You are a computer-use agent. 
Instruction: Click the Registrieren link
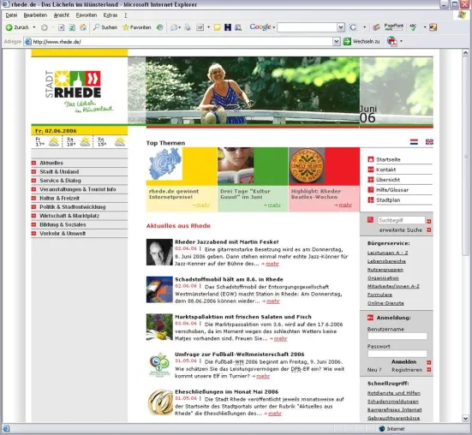click(x=407, y=370)
